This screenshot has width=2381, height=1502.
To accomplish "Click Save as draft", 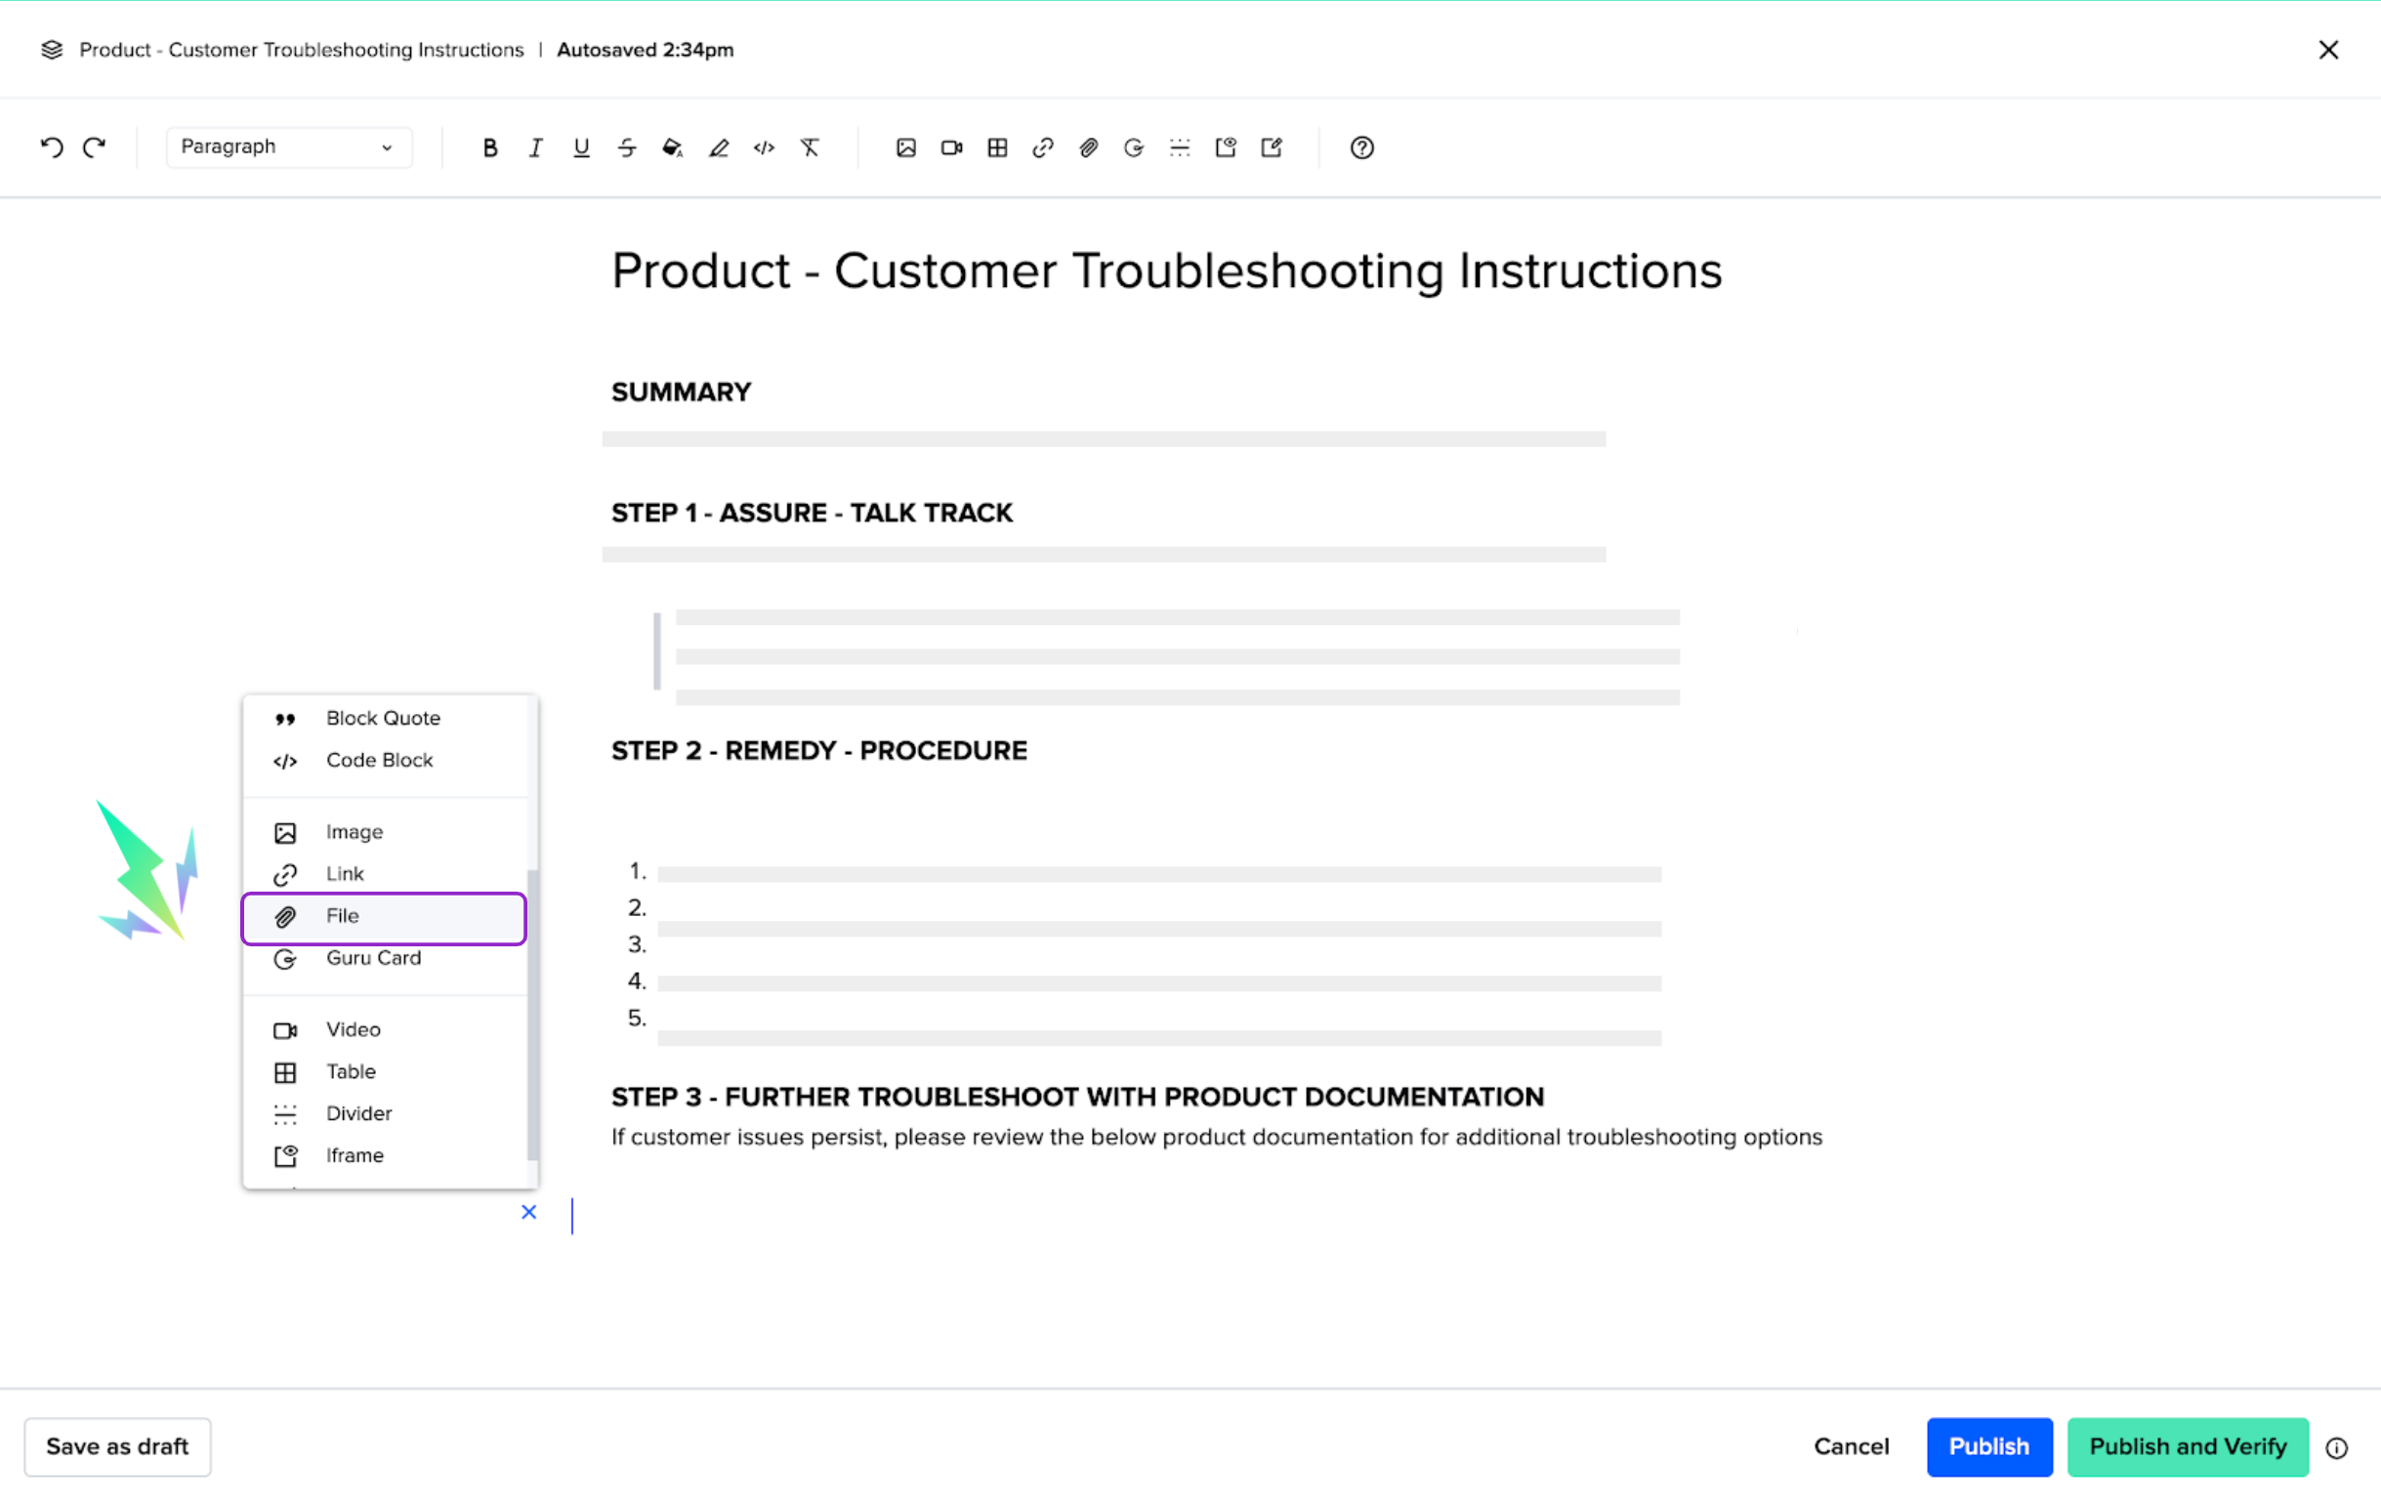I will pos(116,1446).
